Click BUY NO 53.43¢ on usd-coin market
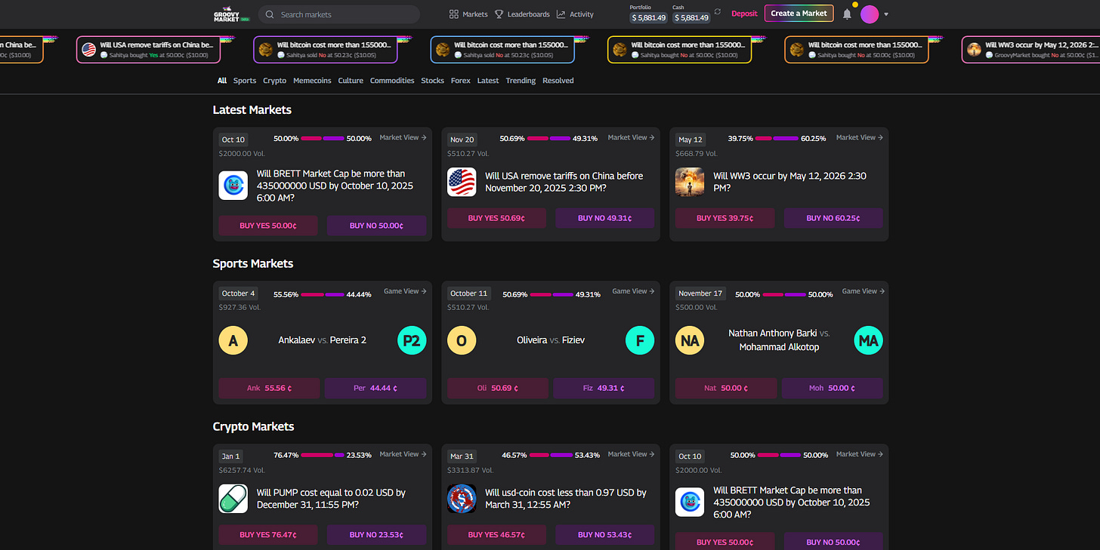Image resolution: width=1100 pixels, height=550 pixels. [x=605, y=535]
